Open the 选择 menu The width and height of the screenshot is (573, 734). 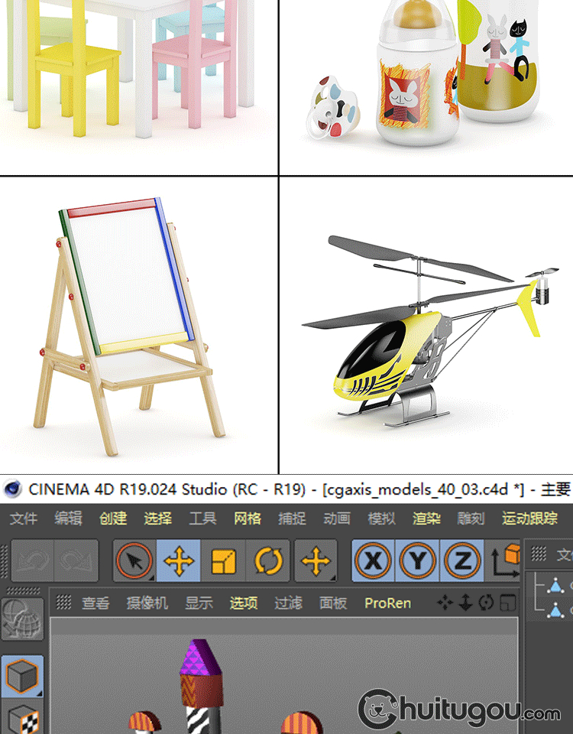tap(158, 518)
